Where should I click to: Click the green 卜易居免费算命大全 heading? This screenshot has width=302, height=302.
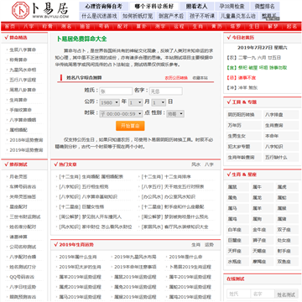click(81, 39)
